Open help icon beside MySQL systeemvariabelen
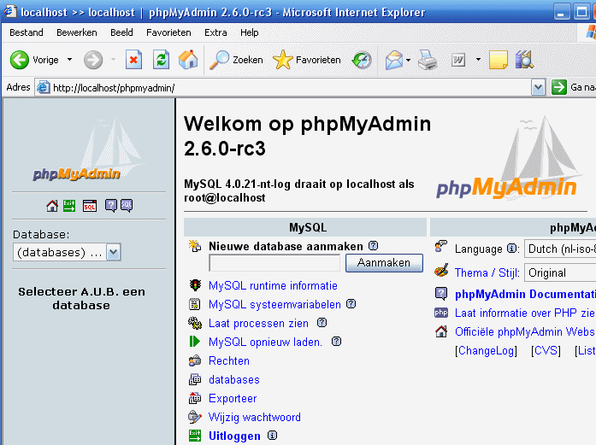The image size is (596, 445). click(351, 304)
